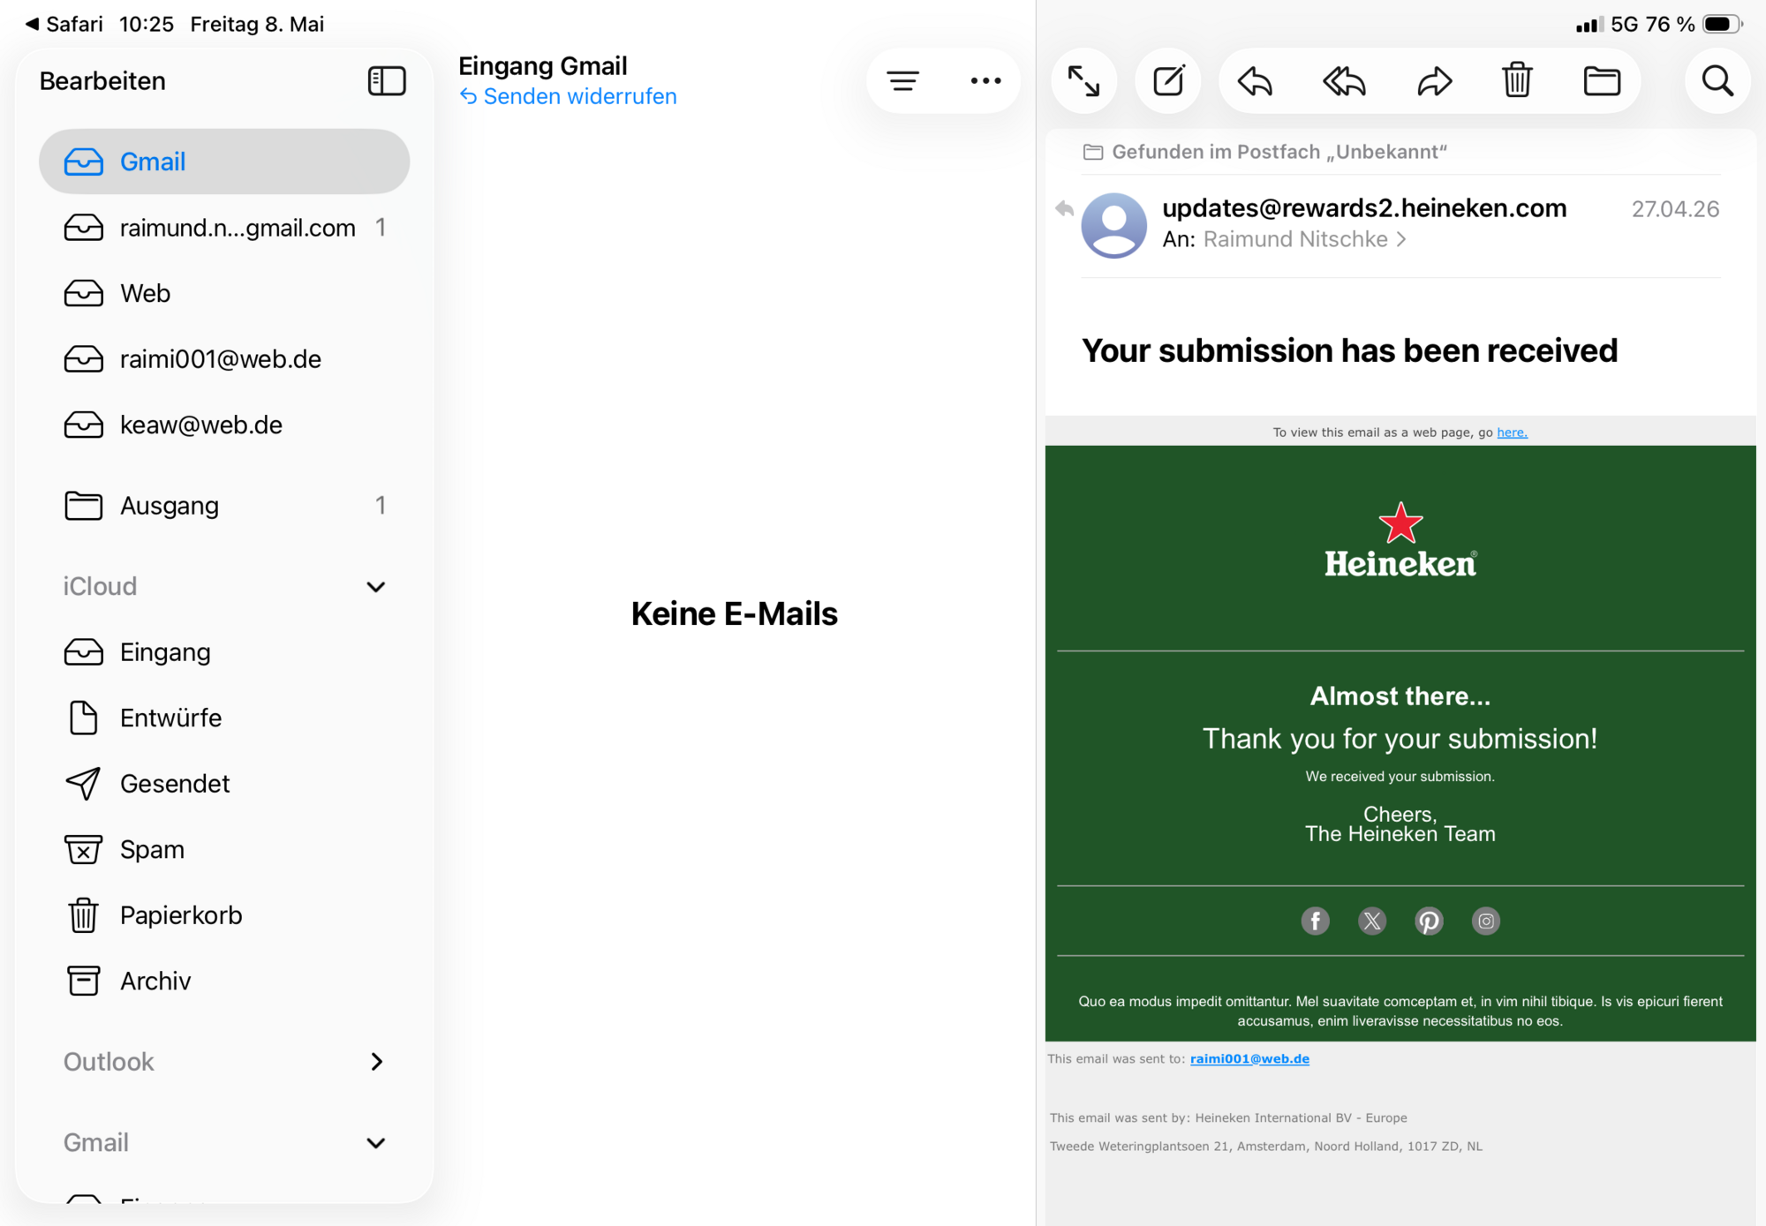This screenshot has height=1226, width=1766.
Task: Open search with magnifier icon
Action: [x=1717, y=81]
